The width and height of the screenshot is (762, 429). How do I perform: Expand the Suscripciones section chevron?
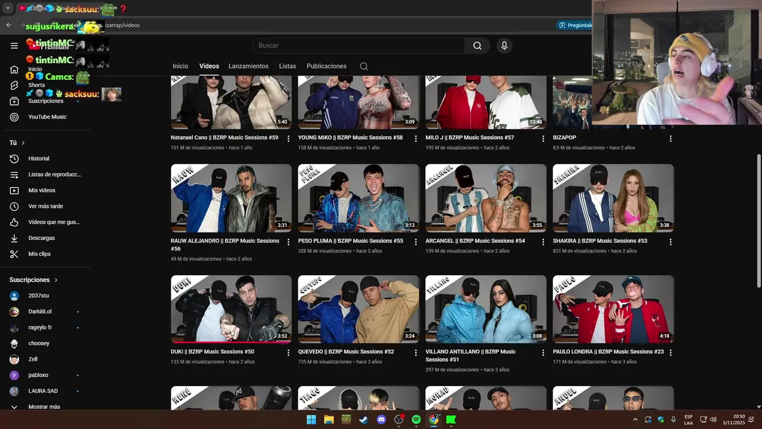click(x=56, y=280)
